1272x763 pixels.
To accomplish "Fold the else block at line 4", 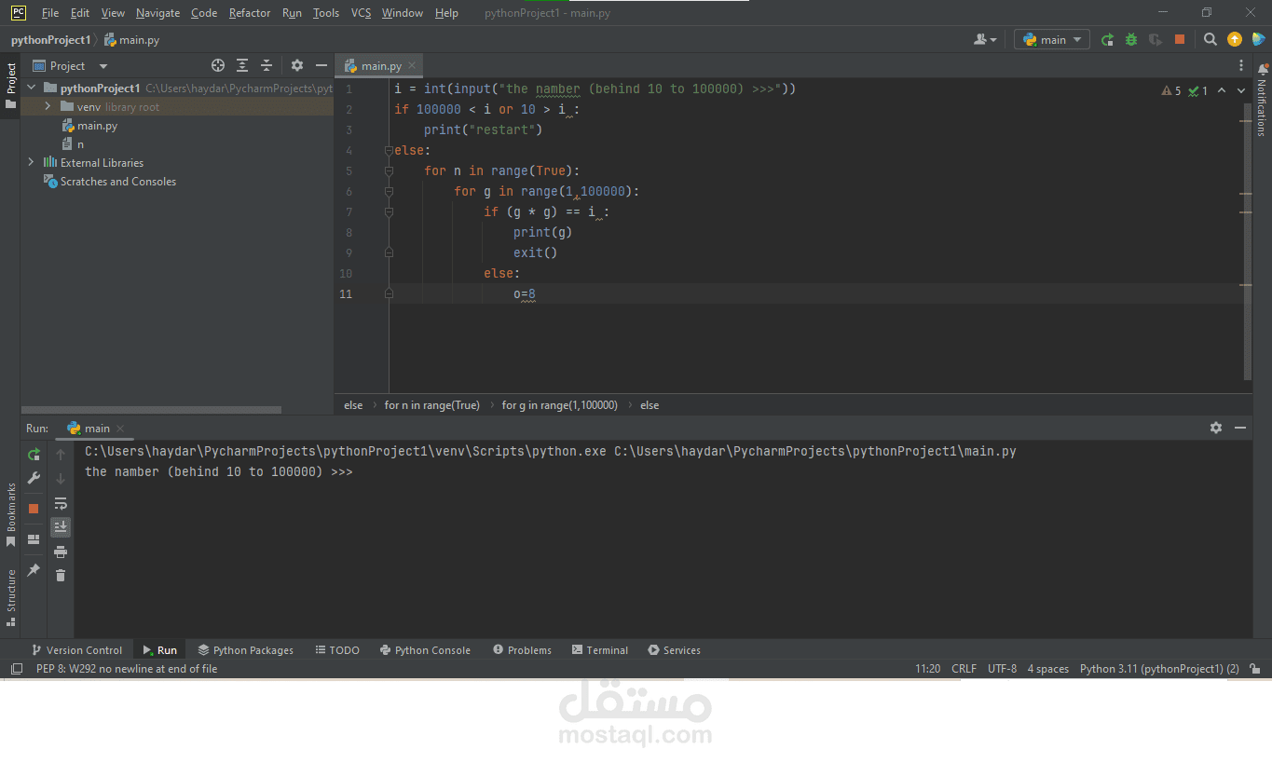I will [389, 151].
